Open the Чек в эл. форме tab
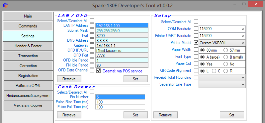 28,105
